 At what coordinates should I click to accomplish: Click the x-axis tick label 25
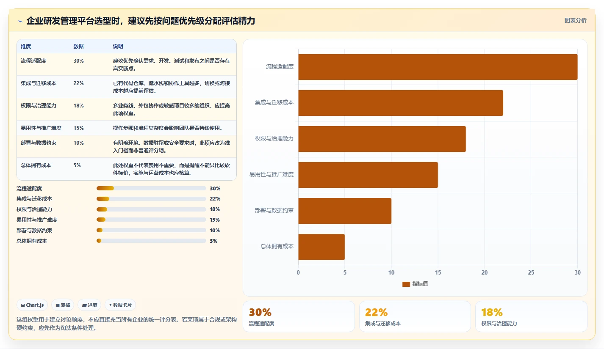click(x=531, y=273)
